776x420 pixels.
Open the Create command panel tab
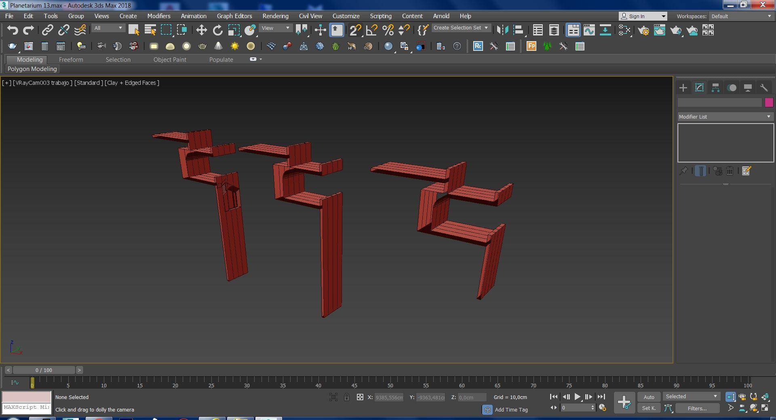pyautogui.click(x=683, y=88)
